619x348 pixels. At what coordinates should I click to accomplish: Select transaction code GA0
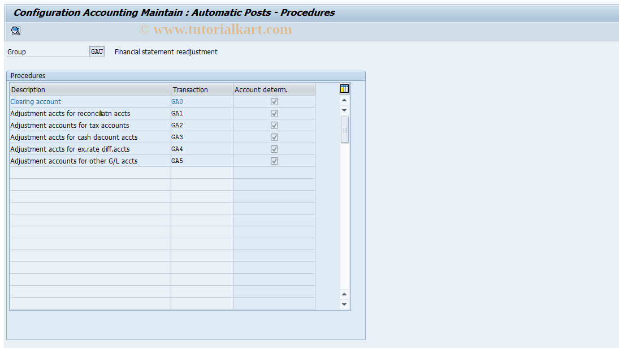click(x=177, y=101)
